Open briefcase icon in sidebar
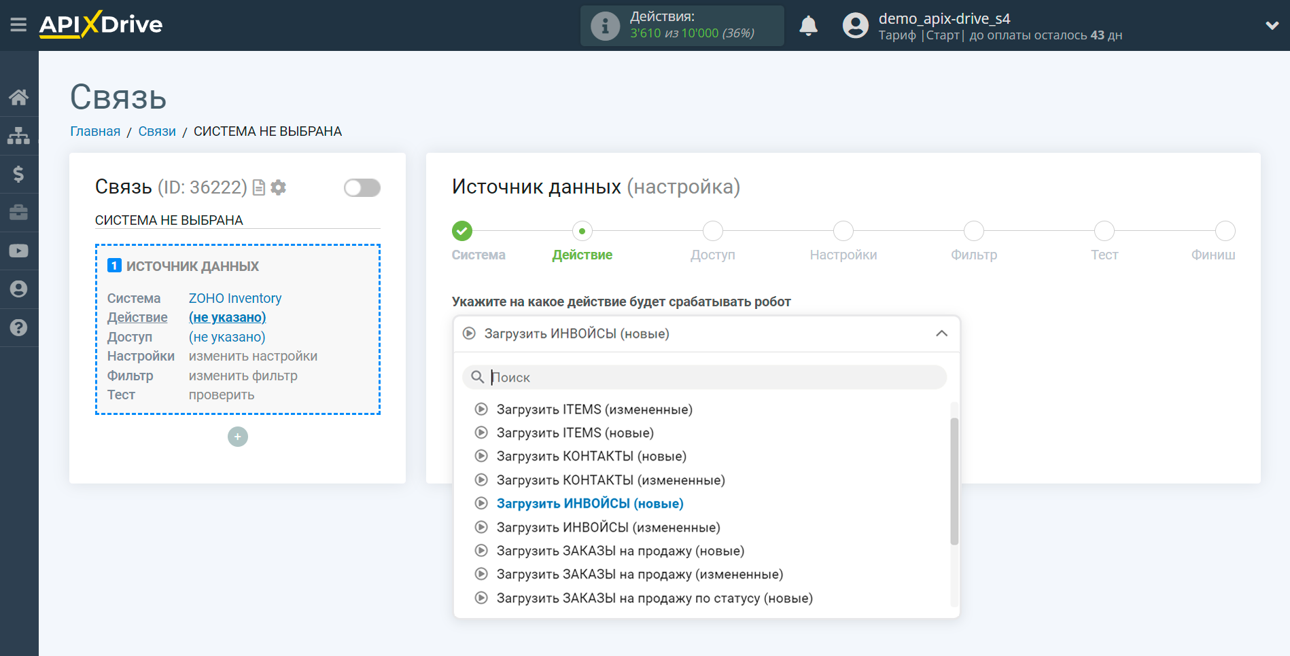Image resolution: width=1290 pixels, height=656 pixels. point(19,213)
